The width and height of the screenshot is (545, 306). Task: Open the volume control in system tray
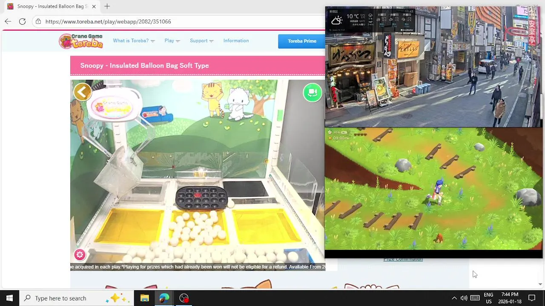464,298
